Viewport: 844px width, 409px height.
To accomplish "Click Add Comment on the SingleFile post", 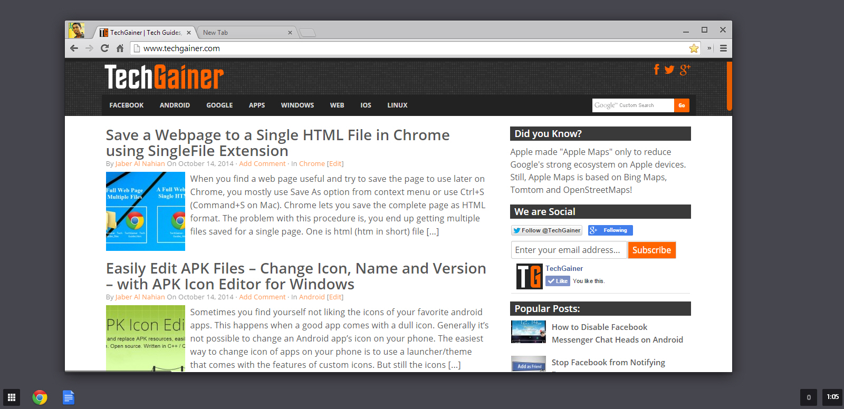I will [262, 164].
